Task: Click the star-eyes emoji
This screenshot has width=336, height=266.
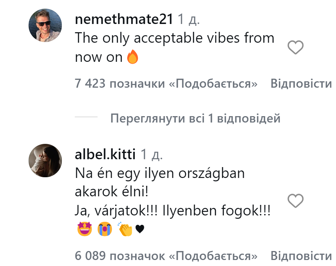Action: (x=84, y=229)
